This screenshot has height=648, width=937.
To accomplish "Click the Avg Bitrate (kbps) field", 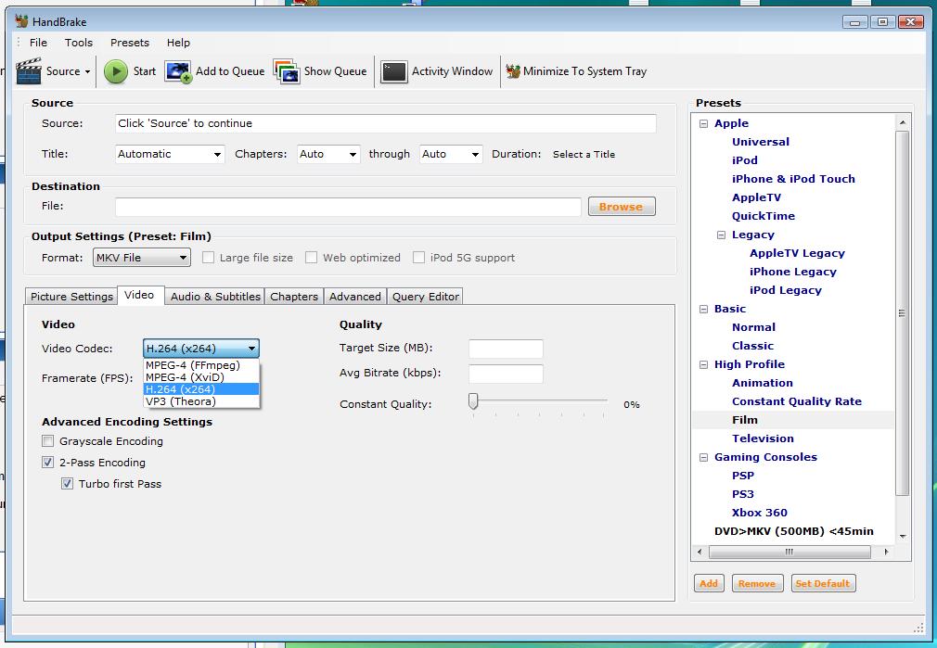I will pyautogui.click(x=506, y=374).
